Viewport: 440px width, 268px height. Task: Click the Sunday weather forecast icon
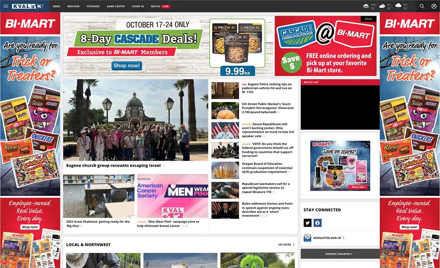point(398,6)
